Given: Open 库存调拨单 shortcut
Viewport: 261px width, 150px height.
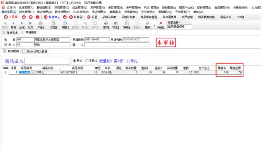Looking at the screenshot, I should pyautogui.click(x=170, y=17).
